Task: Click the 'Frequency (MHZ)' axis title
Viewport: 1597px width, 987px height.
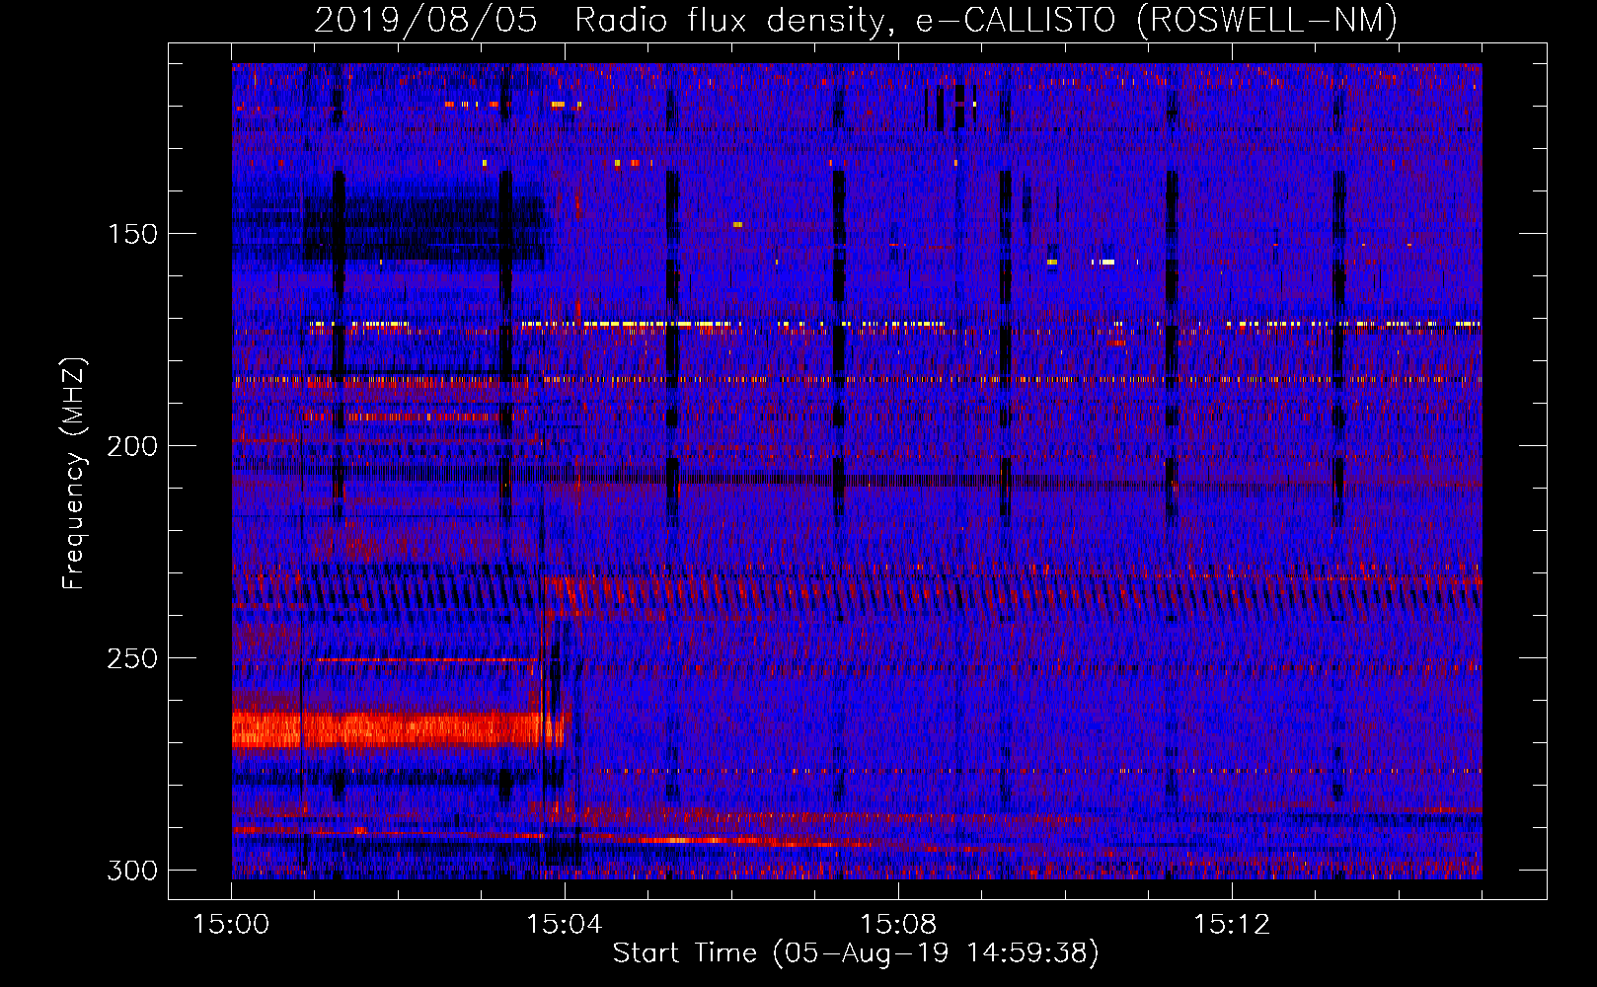Action: click(x=75, y=474)
